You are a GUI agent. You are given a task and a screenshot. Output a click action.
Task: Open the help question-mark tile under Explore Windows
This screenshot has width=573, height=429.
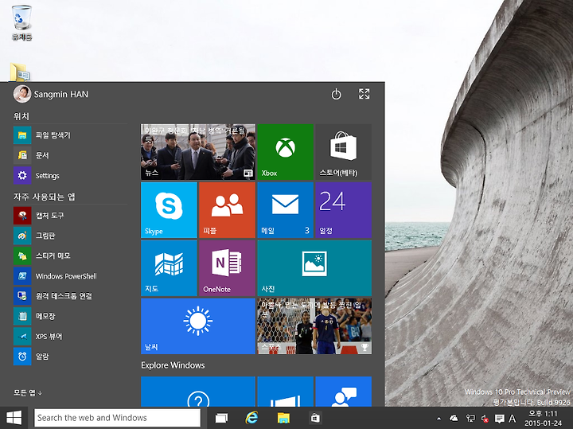[x=197, y=392]
